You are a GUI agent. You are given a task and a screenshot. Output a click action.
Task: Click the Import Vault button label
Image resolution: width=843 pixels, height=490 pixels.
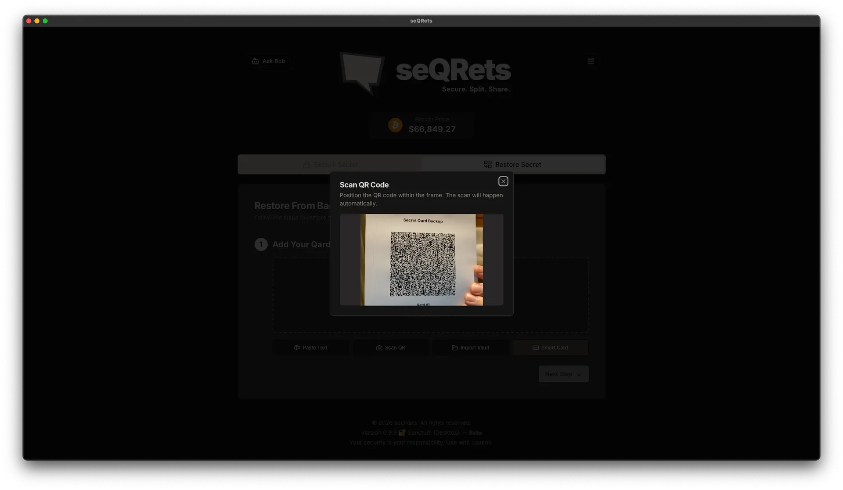pos(475,348)
